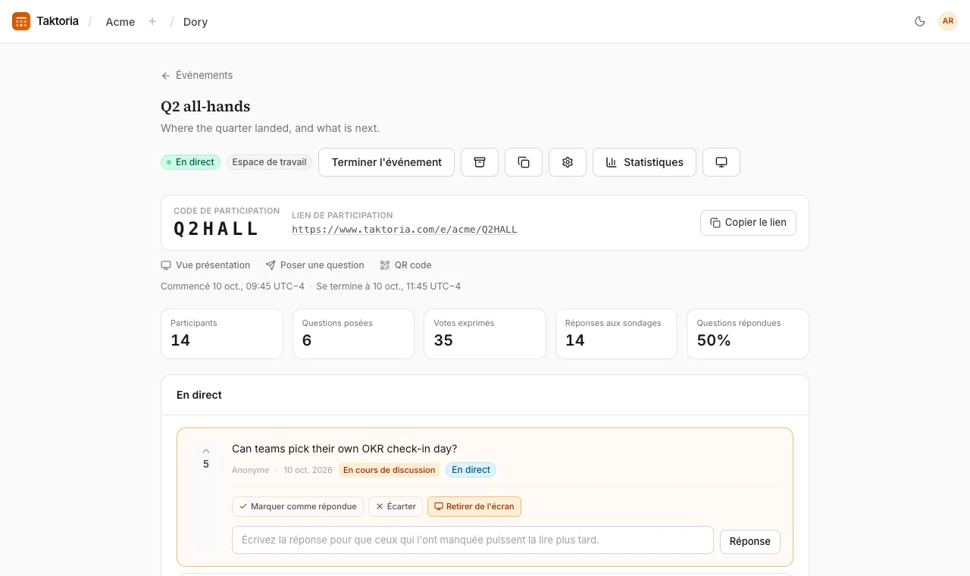Dismiss question with Écarter
The image size is (970, 576).
click(x=396, y=506)
